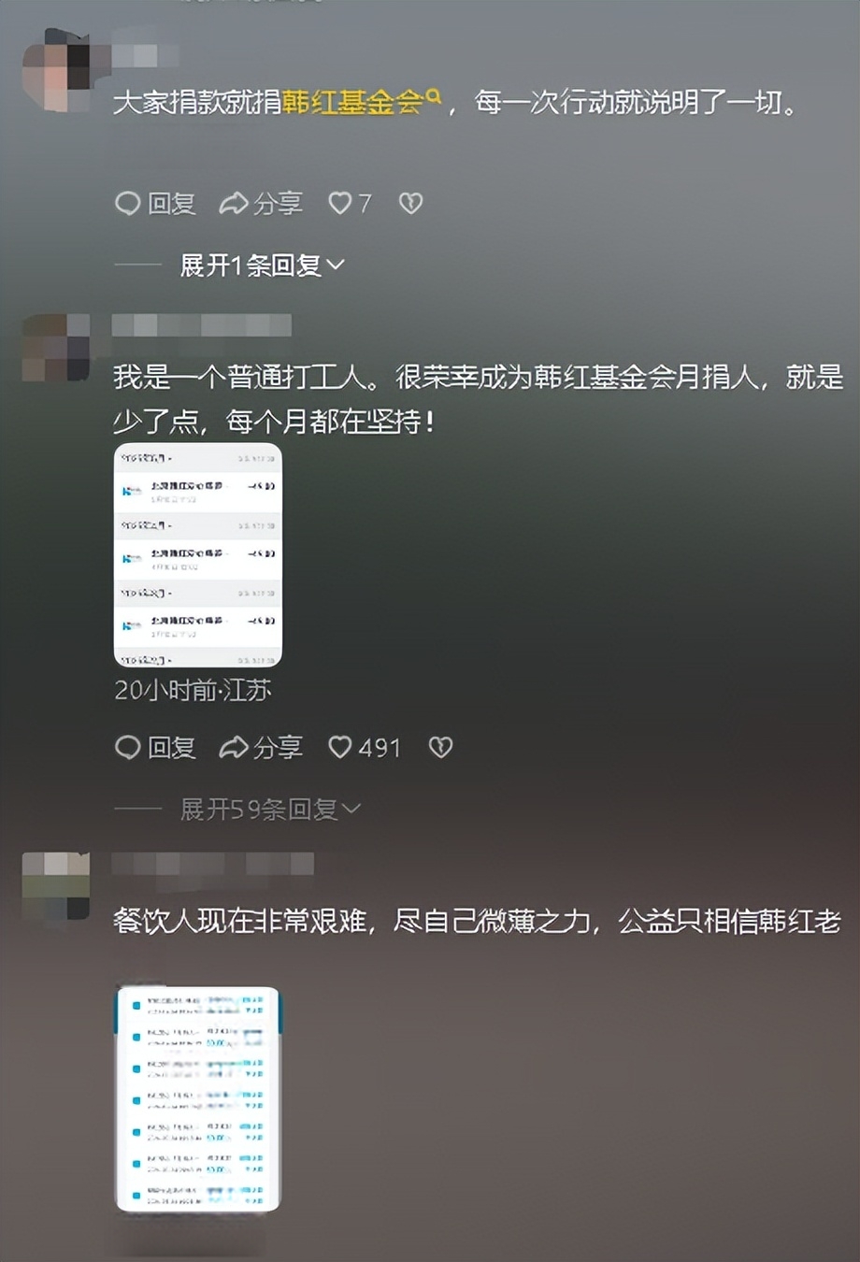Viewport: 860px width, 1262px height.
Task: Click chevron next to 展开1条回复
Action: point(336,266)
